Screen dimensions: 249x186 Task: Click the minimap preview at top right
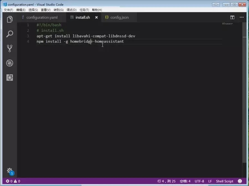tap(228, 24)
